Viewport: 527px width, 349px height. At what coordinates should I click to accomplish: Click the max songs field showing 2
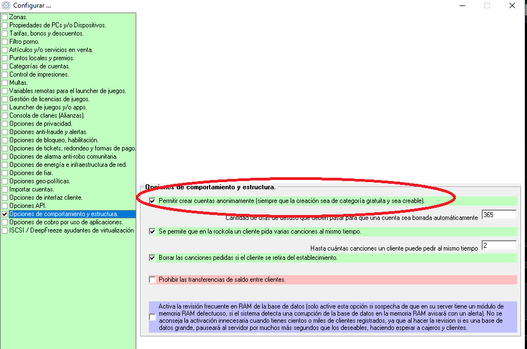tap(499, 246)
